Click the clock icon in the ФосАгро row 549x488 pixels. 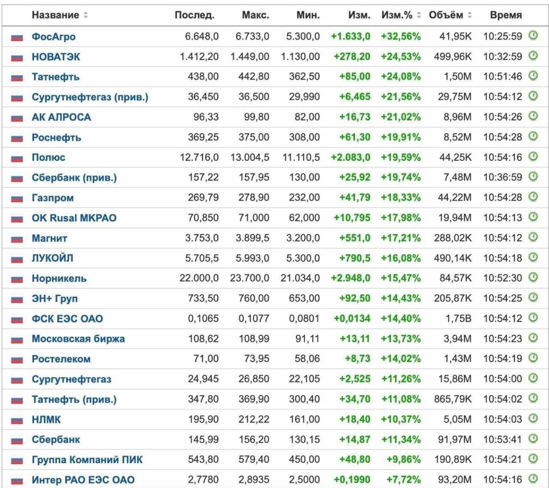point(533,36)
